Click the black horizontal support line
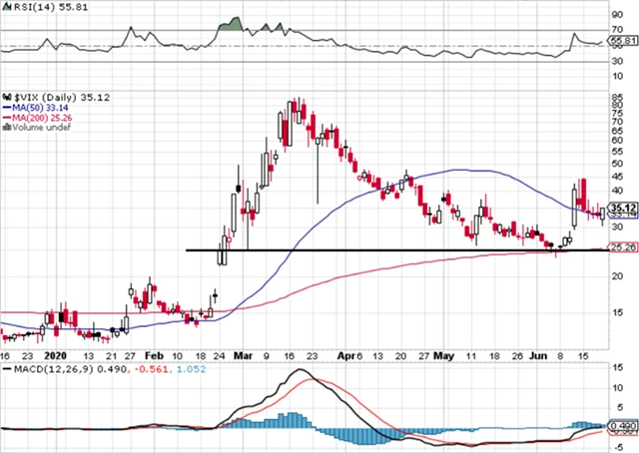Viewport: 639px width, 453px height. pos(399,249)
